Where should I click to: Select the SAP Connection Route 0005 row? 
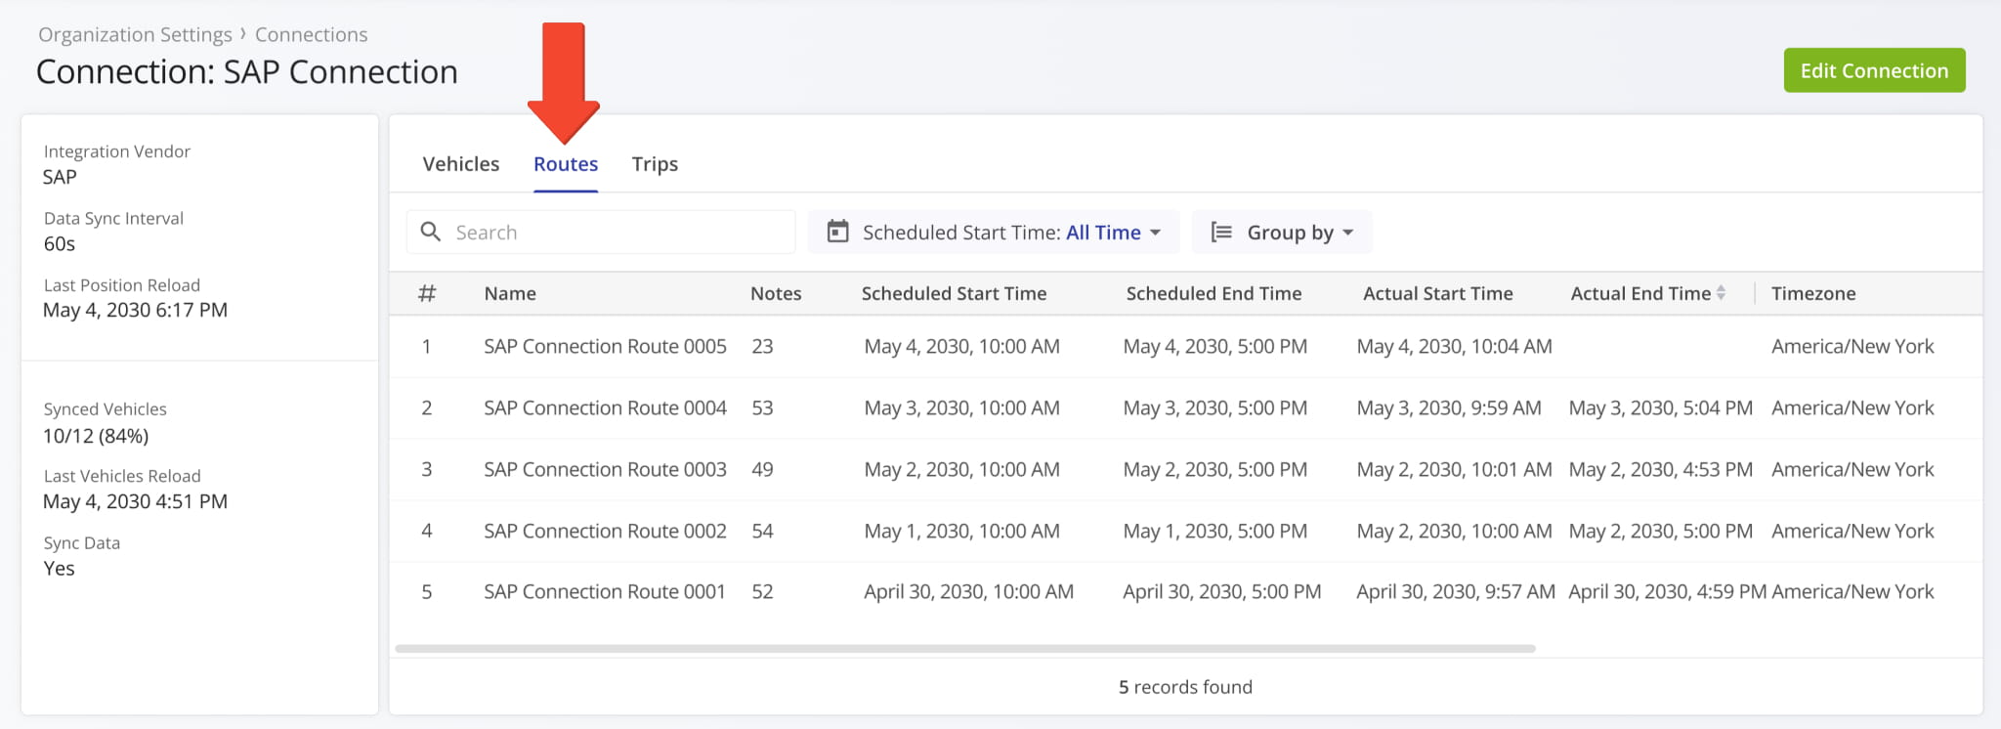click(x=605, y=347)
